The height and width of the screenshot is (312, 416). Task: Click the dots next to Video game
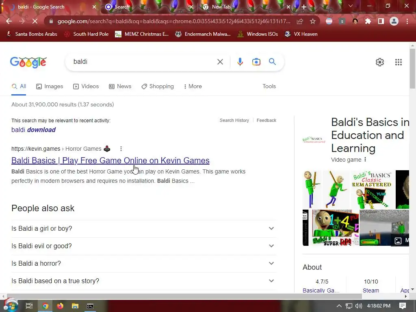(365, 159)
